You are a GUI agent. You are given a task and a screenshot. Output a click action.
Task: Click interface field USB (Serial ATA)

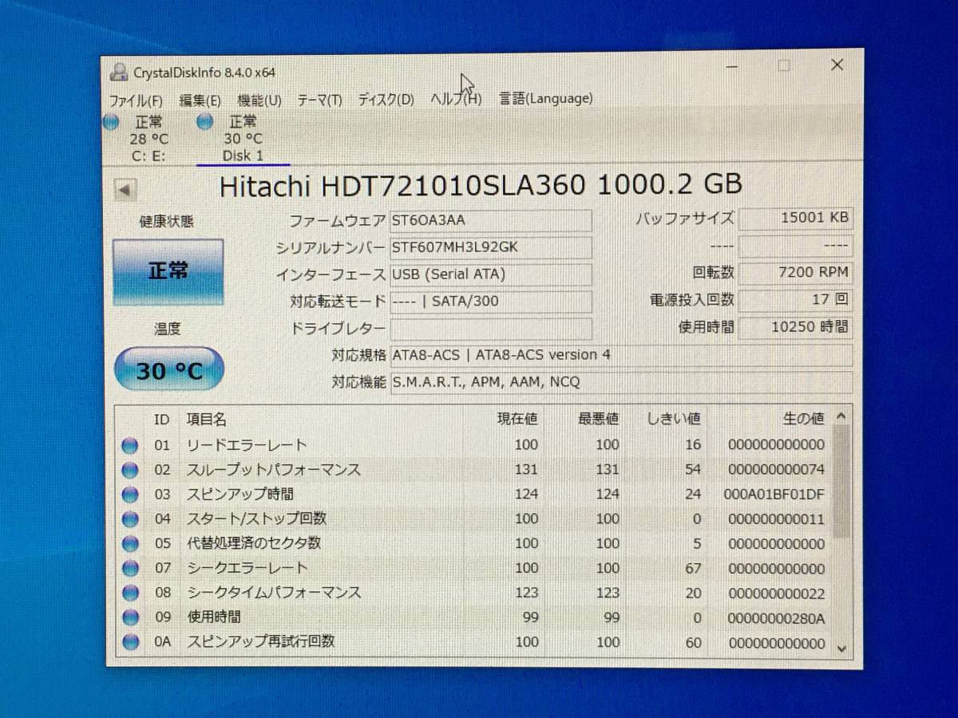coord(491,274)
